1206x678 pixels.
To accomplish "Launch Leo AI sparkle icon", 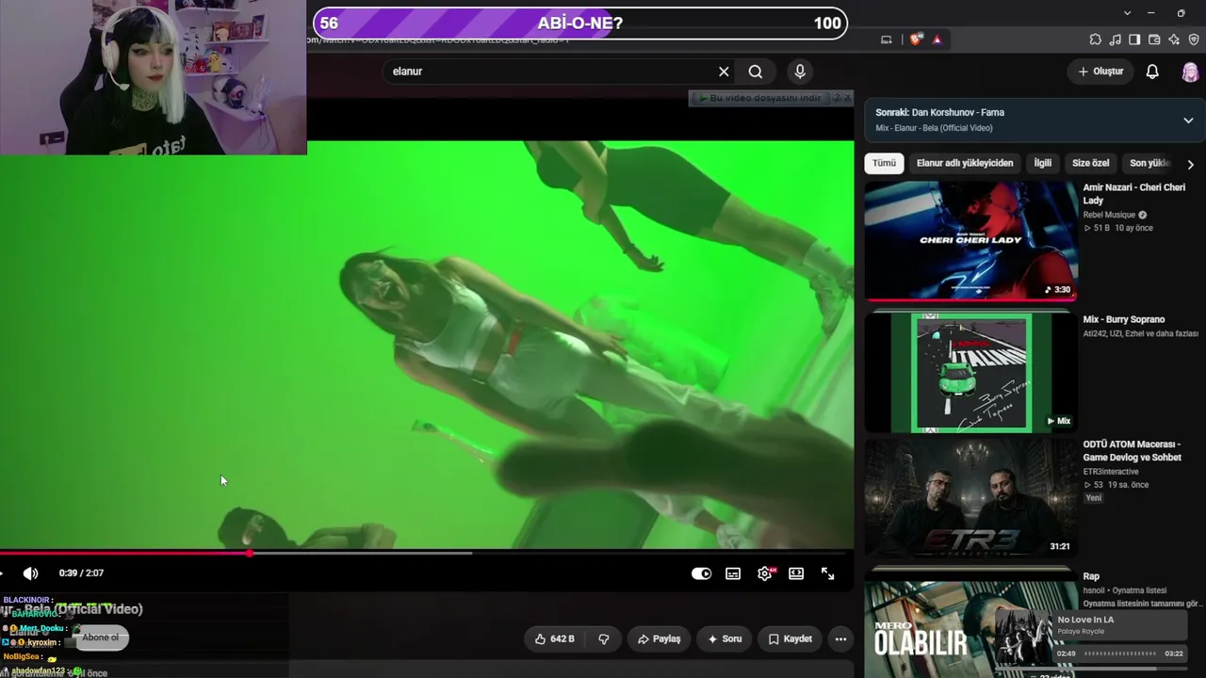I will click(1174, 40).
